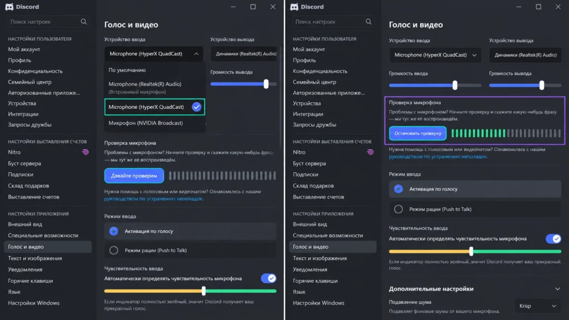Click the Поиск настроек field in right window
Viewport: 569px width, 320px height.
(x=332, y=22)
